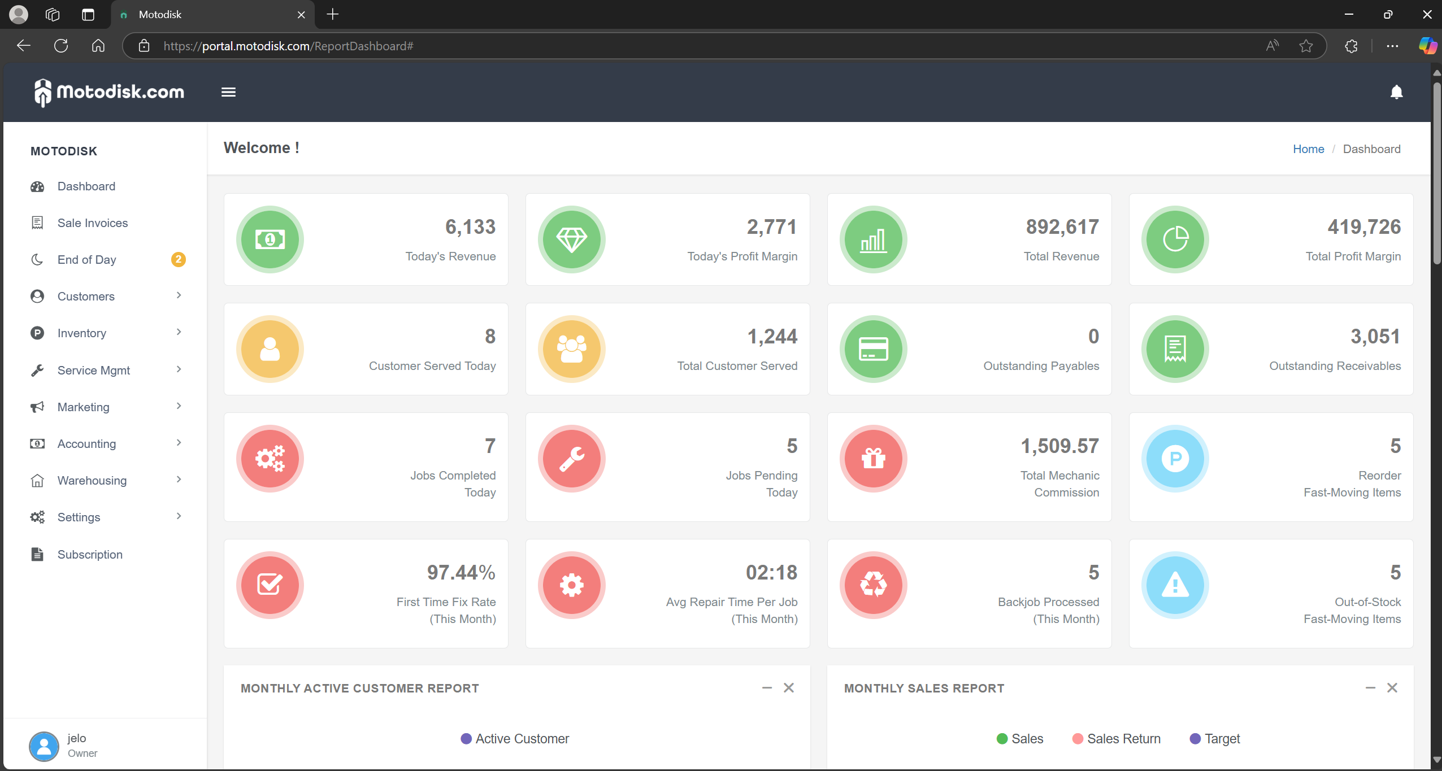Click the Jobs Pending Today wrench icon
The image size is (1442, 771).
point(572,459)
